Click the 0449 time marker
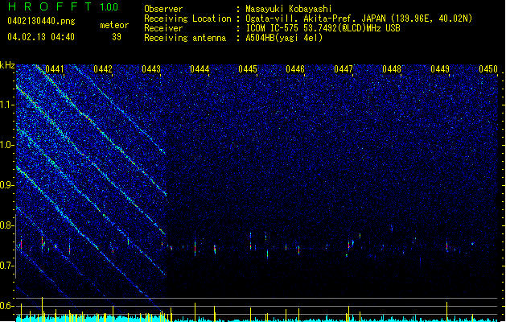The width and height of the screenshot is (506, 322). click(440, 69)
